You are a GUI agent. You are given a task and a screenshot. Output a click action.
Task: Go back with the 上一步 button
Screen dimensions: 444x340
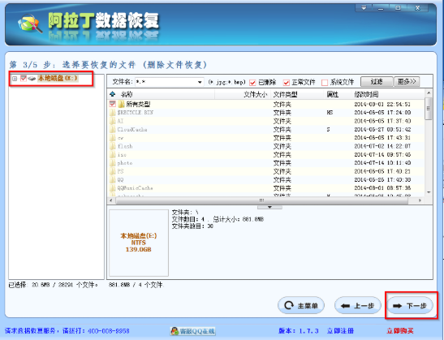(x=358, y=305)
